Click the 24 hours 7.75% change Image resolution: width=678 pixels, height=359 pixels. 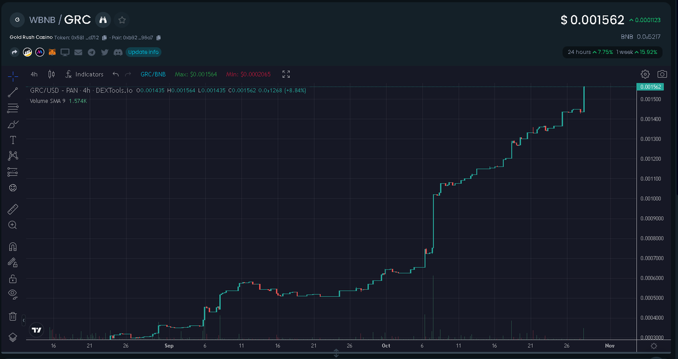pyautogui.click(x=590, y=52)
